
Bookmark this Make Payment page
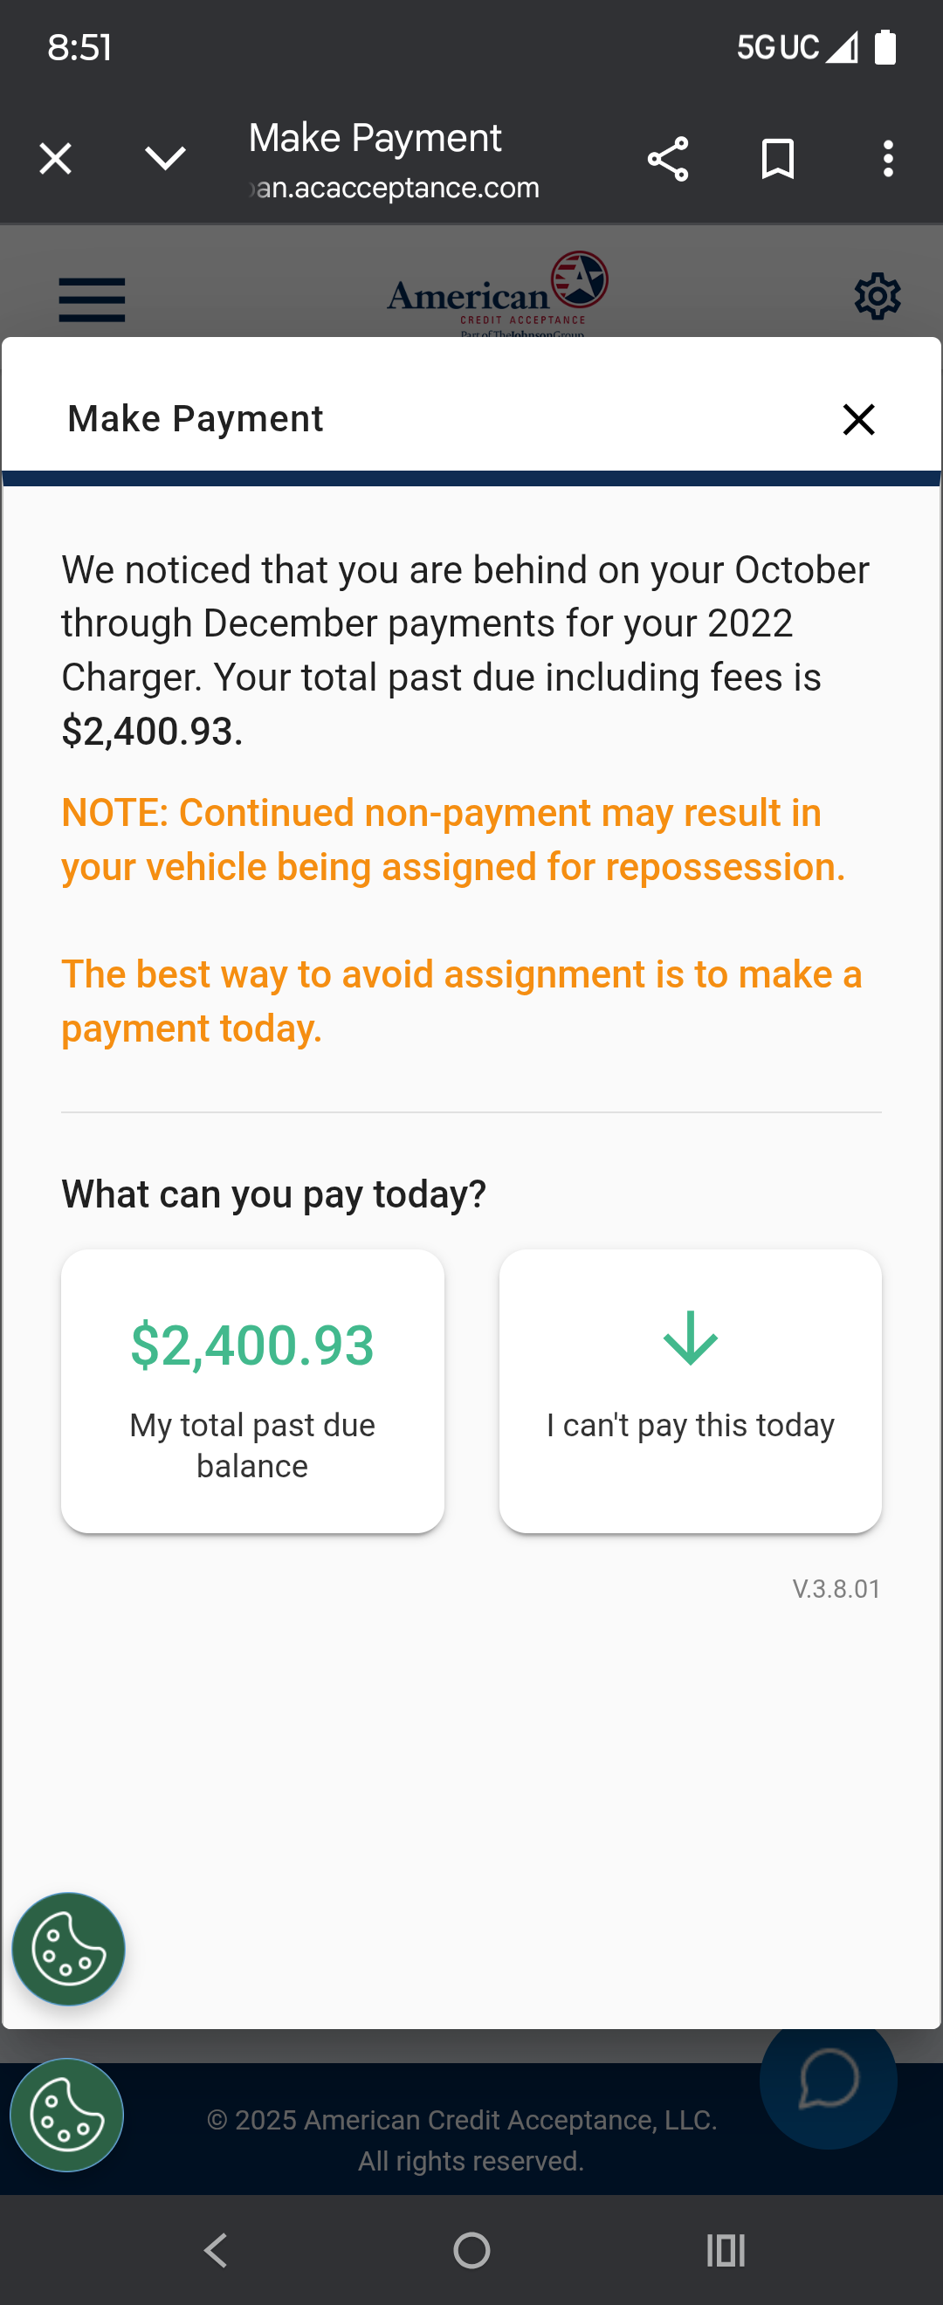coord(777,159)
